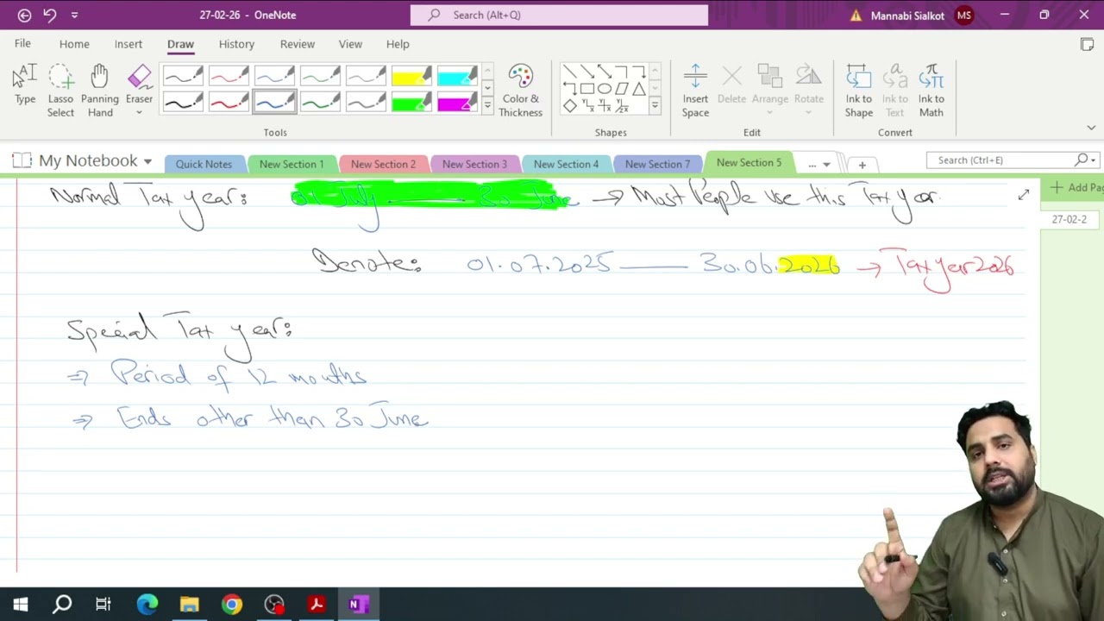
Task: Switch to the Home tab
Action: [x=74, y=44]
